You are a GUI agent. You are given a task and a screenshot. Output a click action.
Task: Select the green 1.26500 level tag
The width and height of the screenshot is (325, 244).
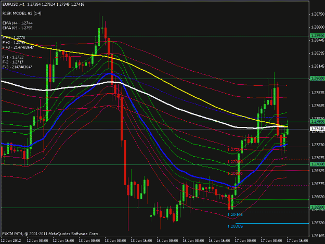tap(317, 207)
